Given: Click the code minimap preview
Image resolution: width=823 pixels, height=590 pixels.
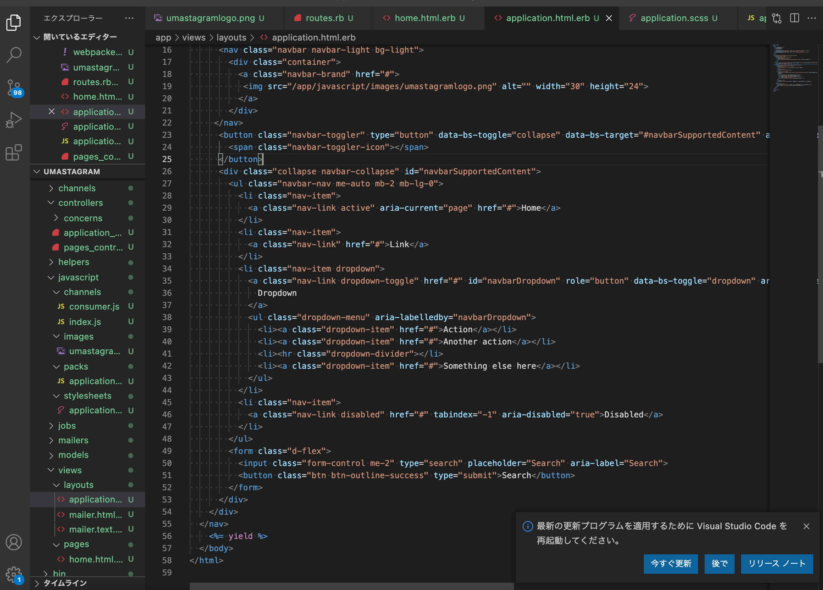Looking at the screenshot, I should [x=794, y=68].
